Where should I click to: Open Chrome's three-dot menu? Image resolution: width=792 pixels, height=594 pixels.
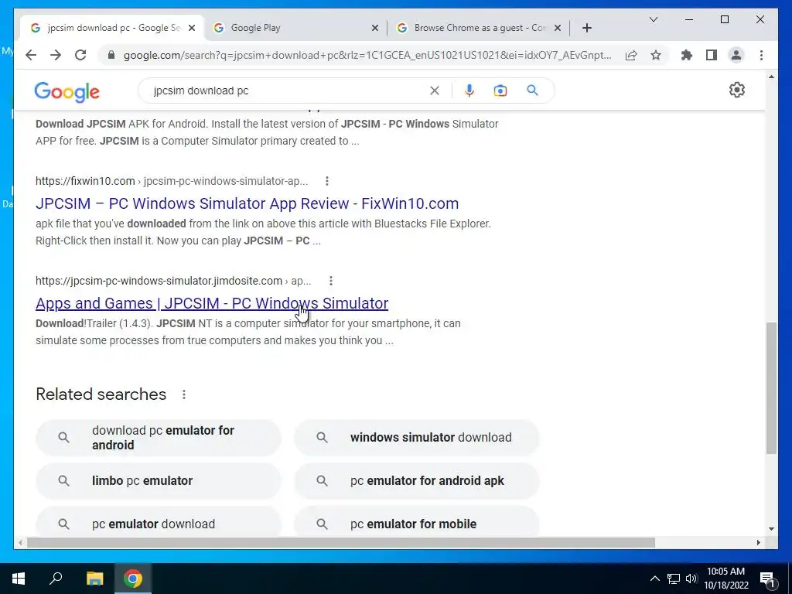(x=761, y=55)
